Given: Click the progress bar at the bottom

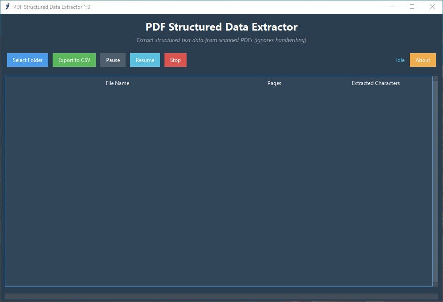Looking at the screenshot, I should coord(221,296).
